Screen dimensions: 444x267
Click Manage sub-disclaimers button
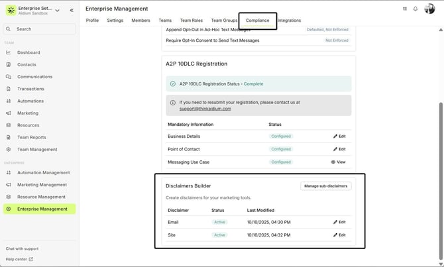(325, 186)
